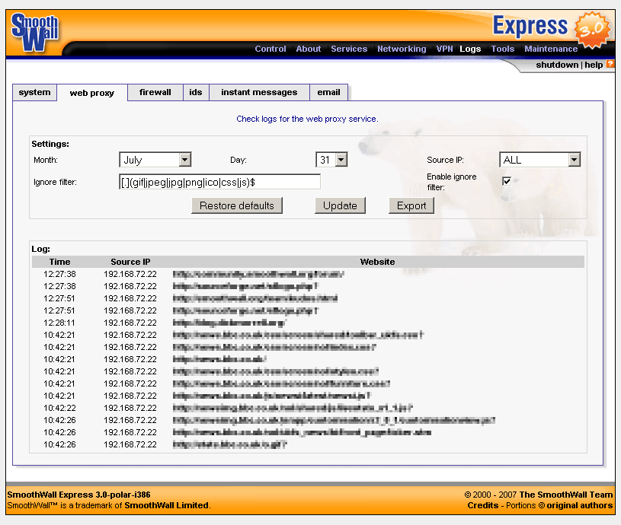This screenshot has width=621, height=525.
Task: Switch to the ids tab
Action: click(x=196, y=93)
